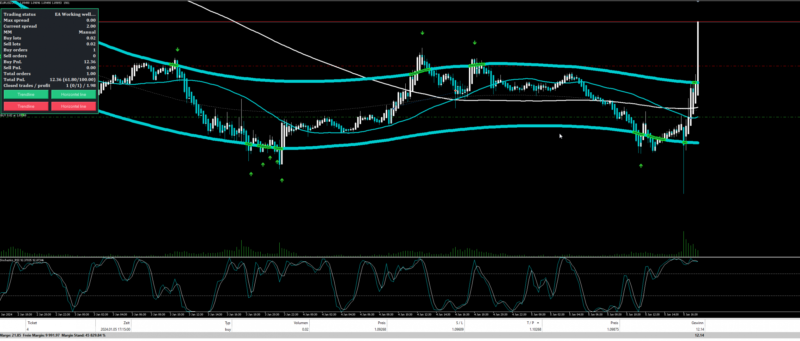Click the chart shift triangle marker at top
Image resolution: width=800 pixels, height=341 pixels.
(698, 2)
